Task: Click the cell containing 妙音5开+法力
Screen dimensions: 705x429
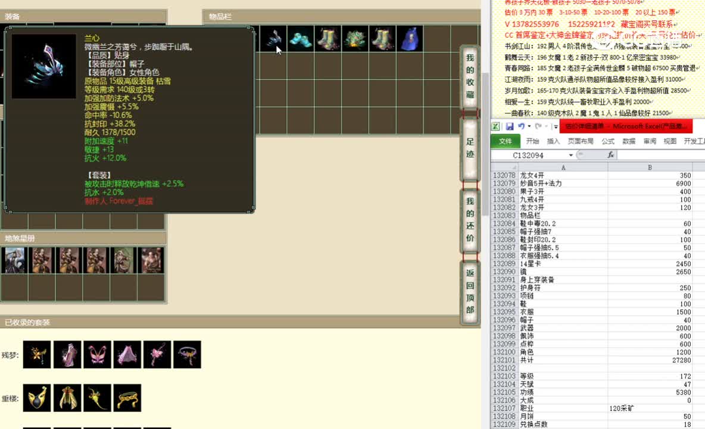Action: click(x=563, y=184)
